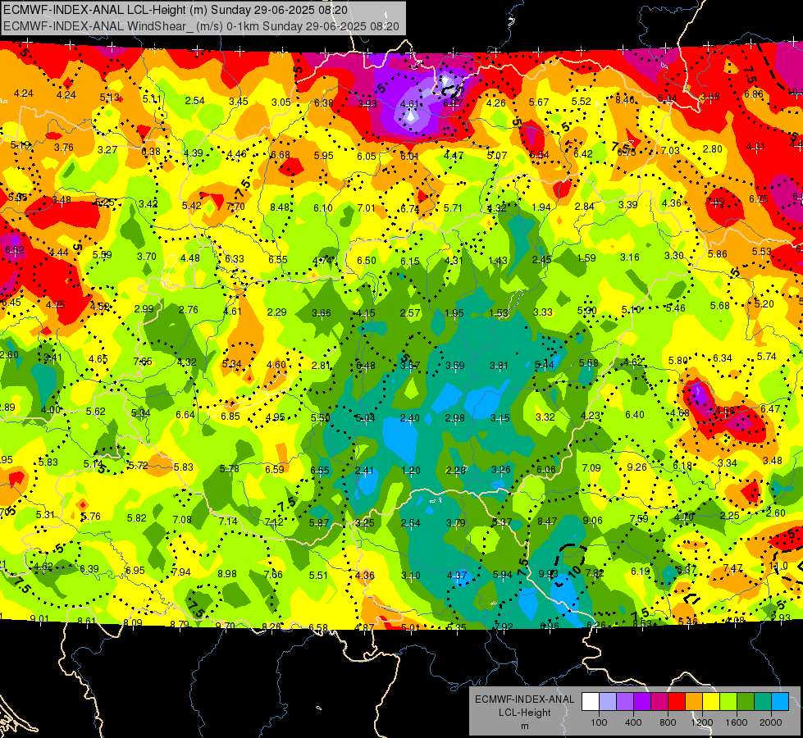
Task: Click the wind shear value 9.26
Action: (637, 467)
